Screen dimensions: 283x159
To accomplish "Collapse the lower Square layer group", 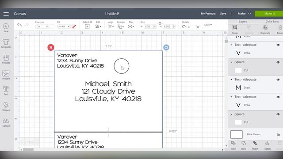I will (x=231, y=114).
